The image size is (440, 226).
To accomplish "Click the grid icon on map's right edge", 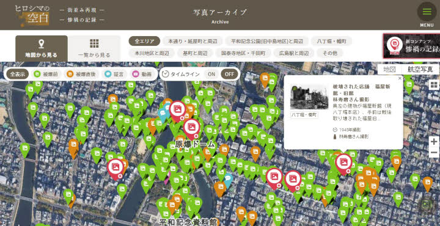I will pyautogui.click(x=434, y=85).
